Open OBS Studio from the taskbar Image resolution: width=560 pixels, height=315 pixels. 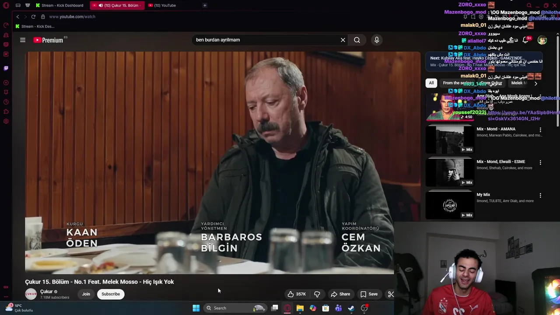[364, 308]
